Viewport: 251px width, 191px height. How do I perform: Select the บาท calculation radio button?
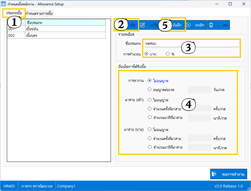146,54
